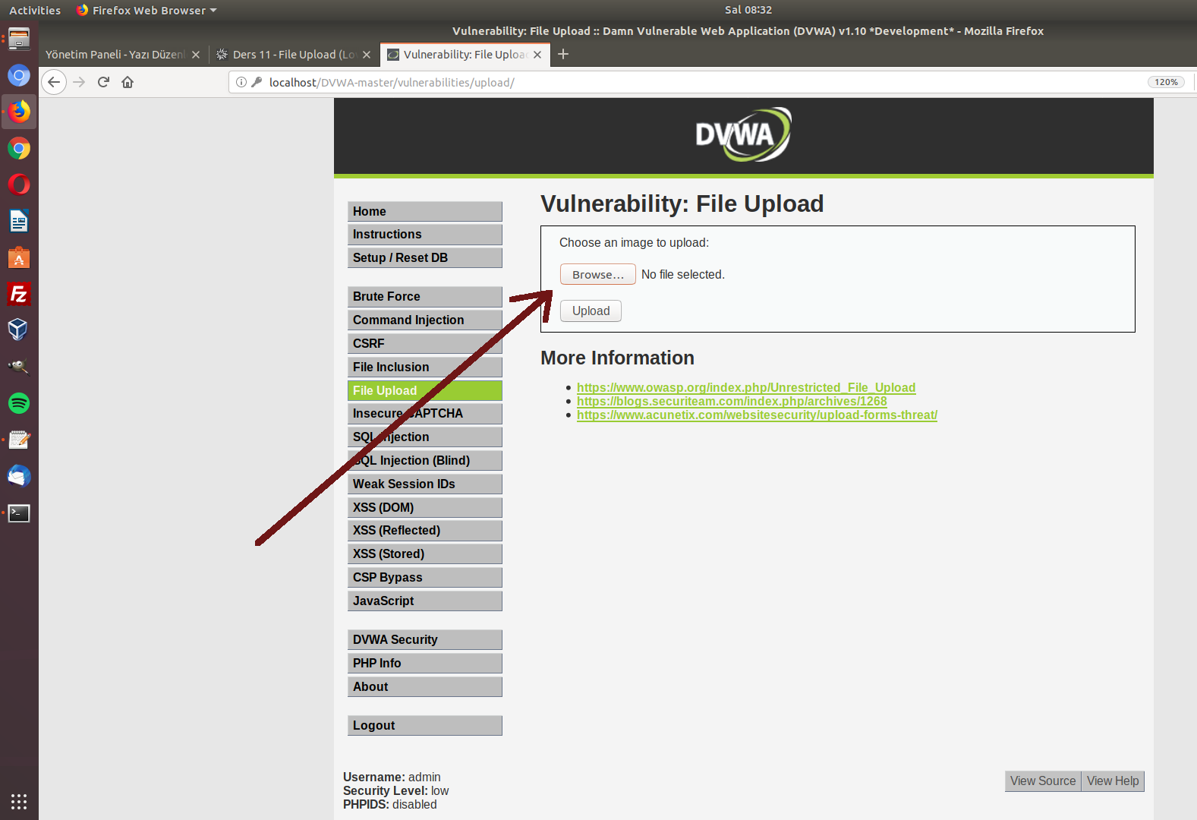Launch Chromium browser from the dock
The height and width of the screenshot is (820, 1197).
click(x=19, y=75)
